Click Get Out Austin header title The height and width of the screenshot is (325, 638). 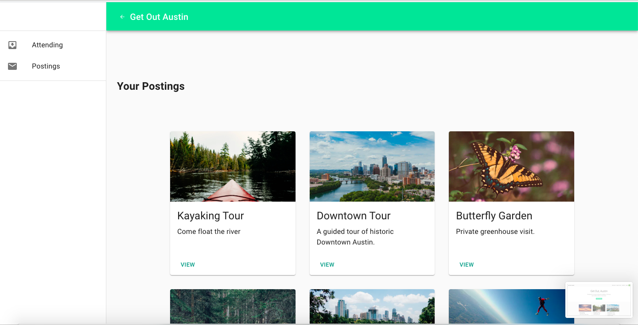point(159,17)
